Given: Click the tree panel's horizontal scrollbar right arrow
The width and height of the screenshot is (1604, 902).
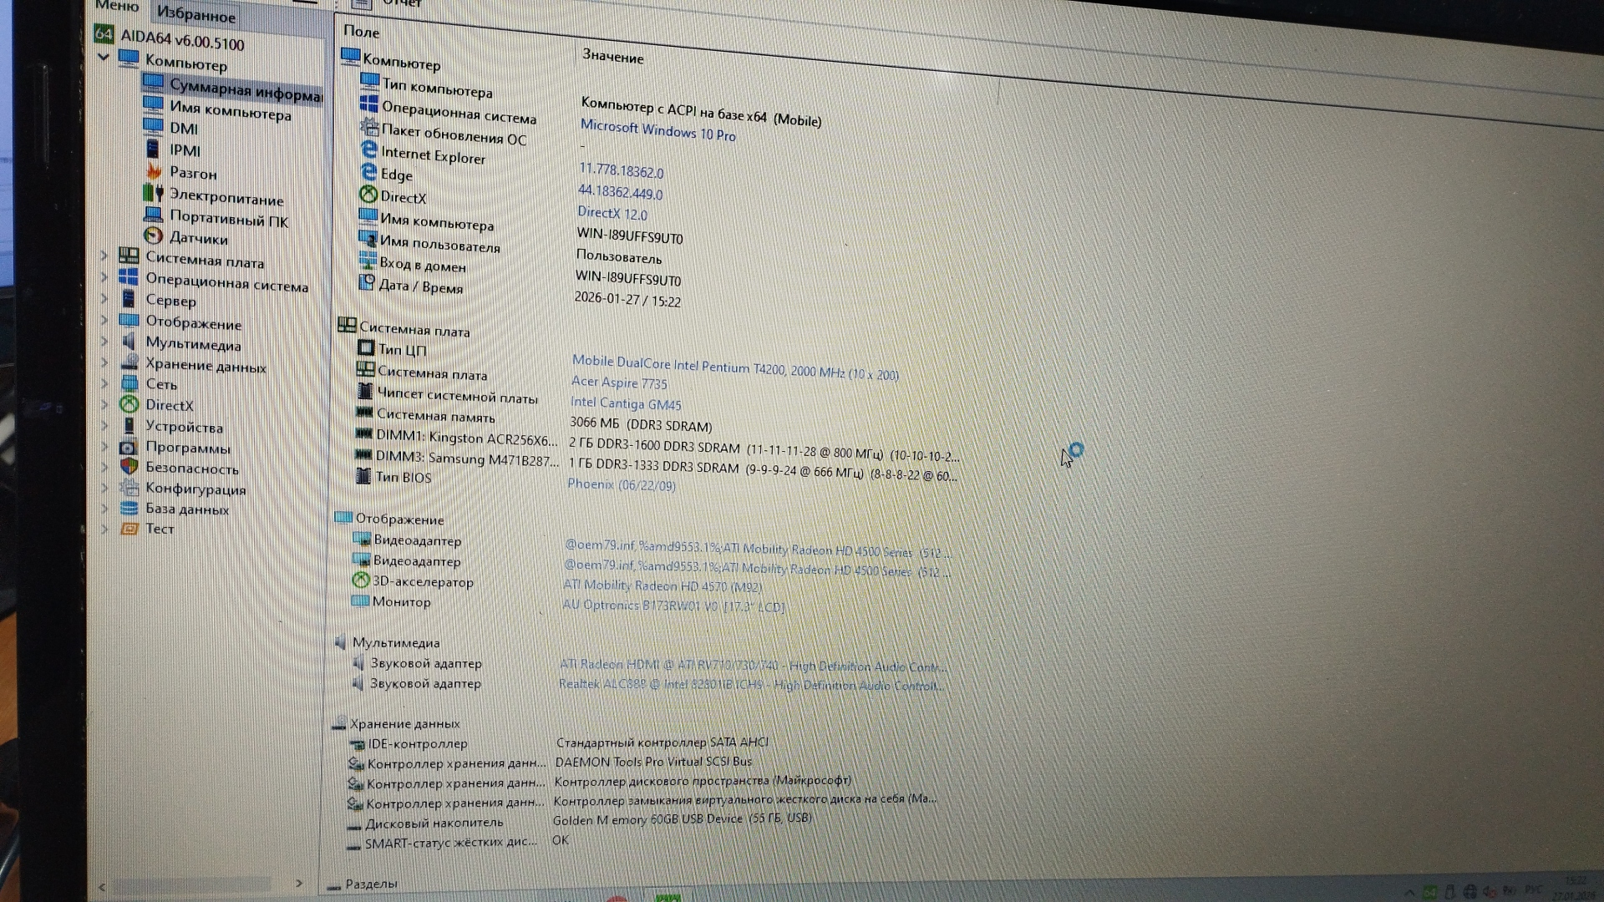Looking at the screenshot, I should click(298, 883).
